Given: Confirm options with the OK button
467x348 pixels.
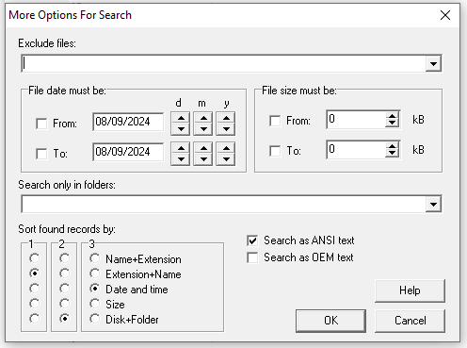Looking at the screenshot, I should point(330,321).
